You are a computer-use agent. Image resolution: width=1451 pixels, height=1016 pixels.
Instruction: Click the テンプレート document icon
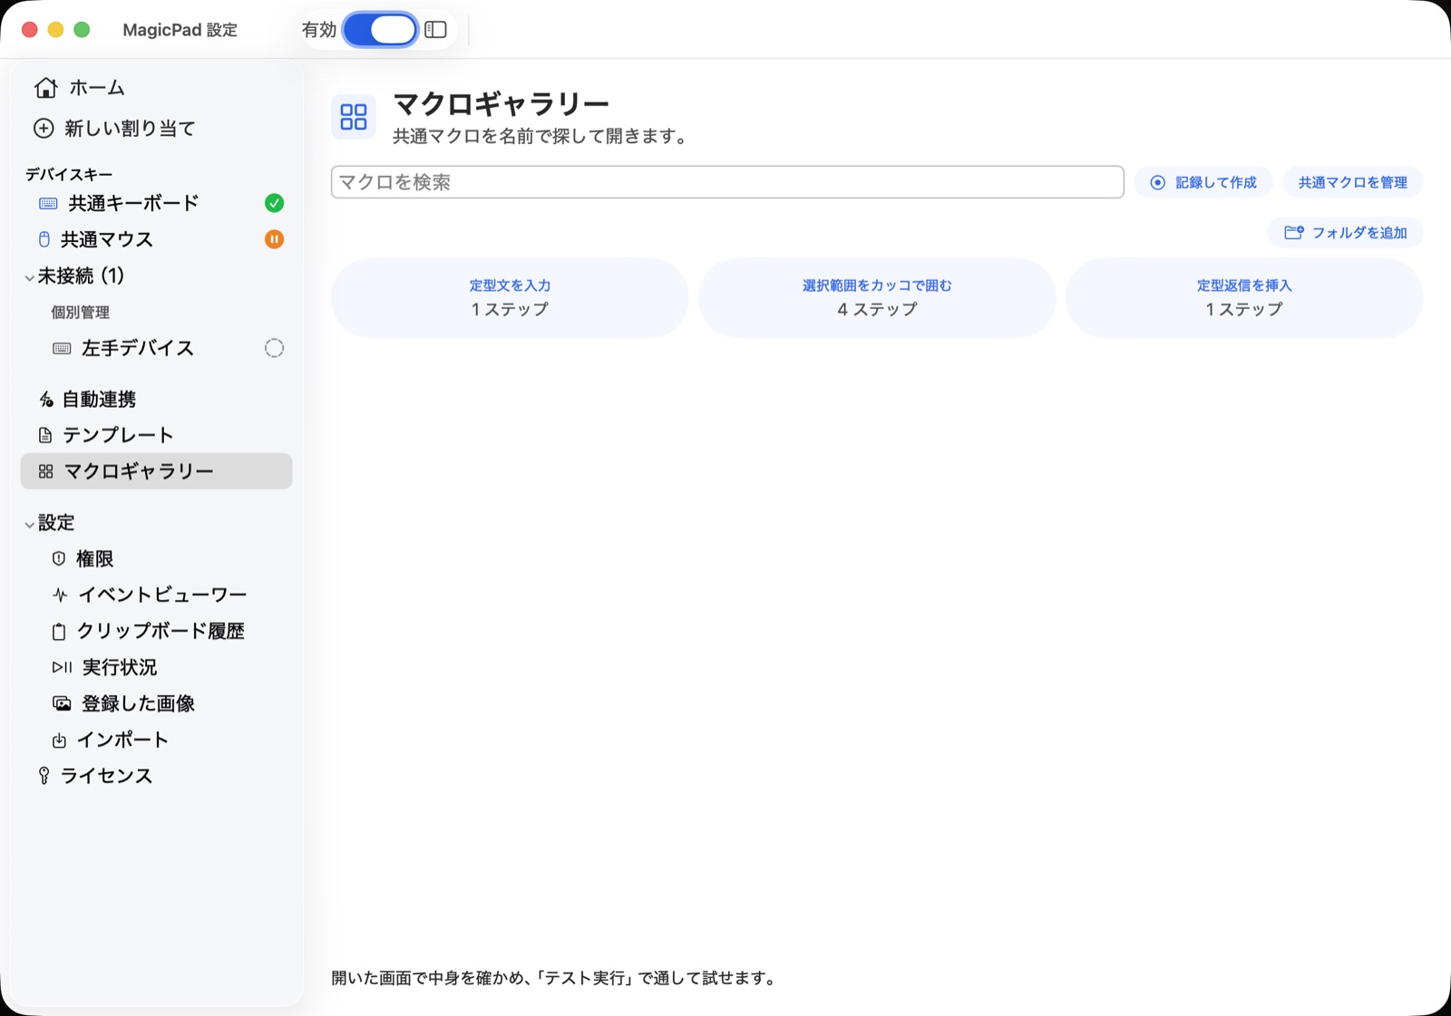tap(45, 435)
